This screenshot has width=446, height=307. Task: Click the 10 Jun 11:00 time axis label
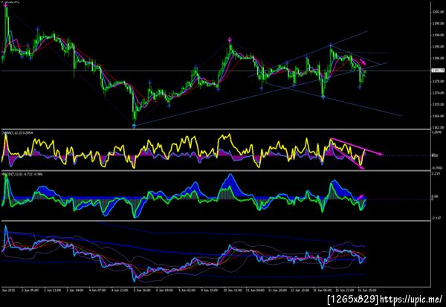(x=233, y=290)
